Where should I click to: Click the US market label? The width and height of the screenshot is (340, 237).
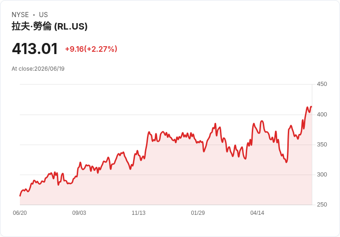43,15
